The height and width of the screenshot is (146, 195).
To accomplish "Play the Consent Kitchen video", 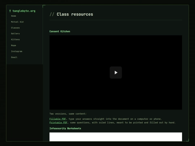I will [x=116, y=72].
